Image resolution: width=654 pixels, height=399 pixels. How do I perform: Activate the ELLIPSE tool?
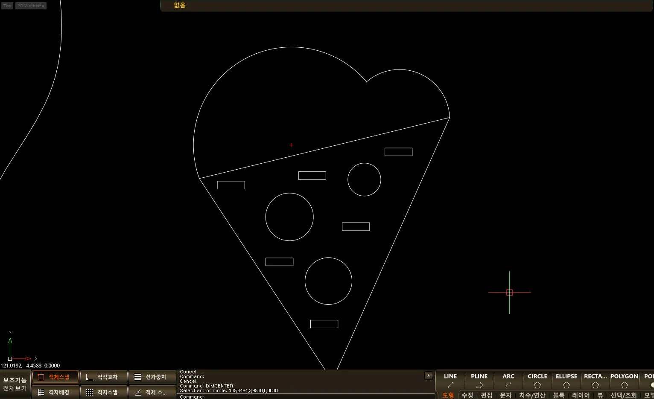point(566,380)
